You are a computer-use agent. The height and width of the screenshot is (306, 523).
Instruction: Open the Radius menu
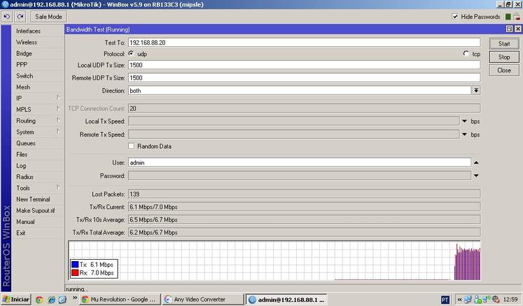(x=25, y=177)
